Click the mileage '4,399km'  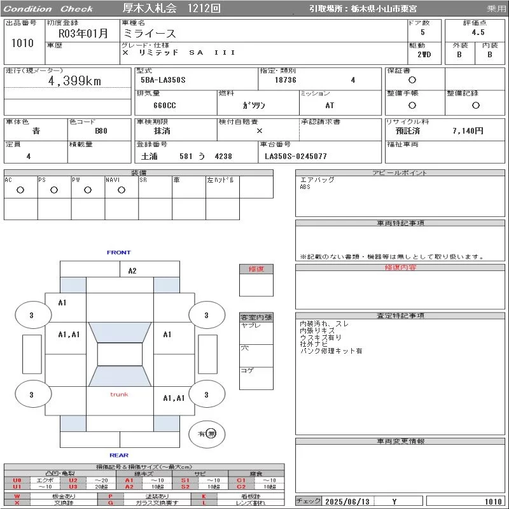point(74,81)
